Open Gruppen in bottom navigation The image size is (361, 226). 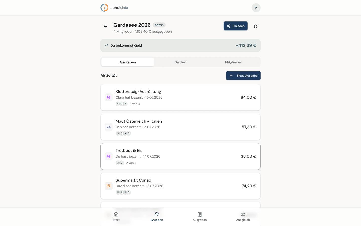click(x=157, y=217)
